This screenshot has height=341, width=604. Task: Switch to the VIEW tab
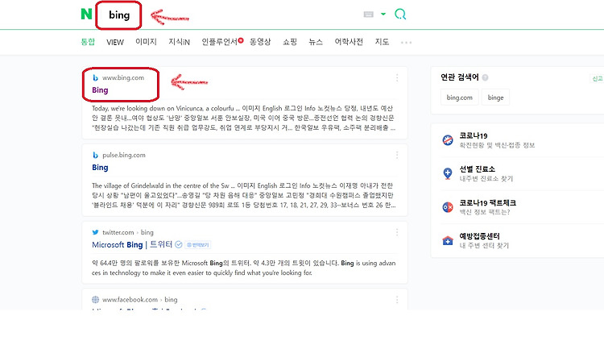115,42
